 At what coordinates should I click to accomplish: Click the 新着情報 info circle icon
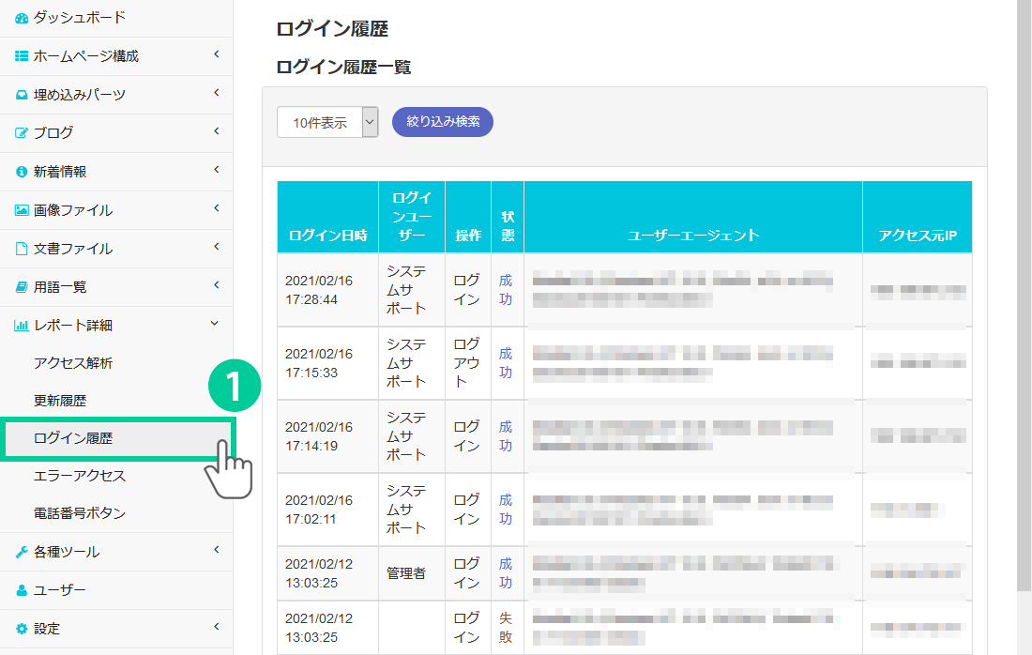[22, 172]
